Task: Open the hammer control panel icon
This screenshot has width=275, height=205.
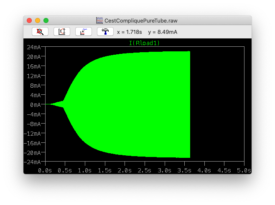Action: coord(105,32)
